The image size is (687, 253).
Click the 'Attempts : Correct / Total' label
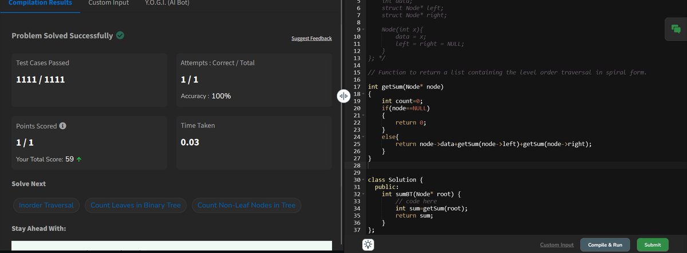tap(218, 62)
